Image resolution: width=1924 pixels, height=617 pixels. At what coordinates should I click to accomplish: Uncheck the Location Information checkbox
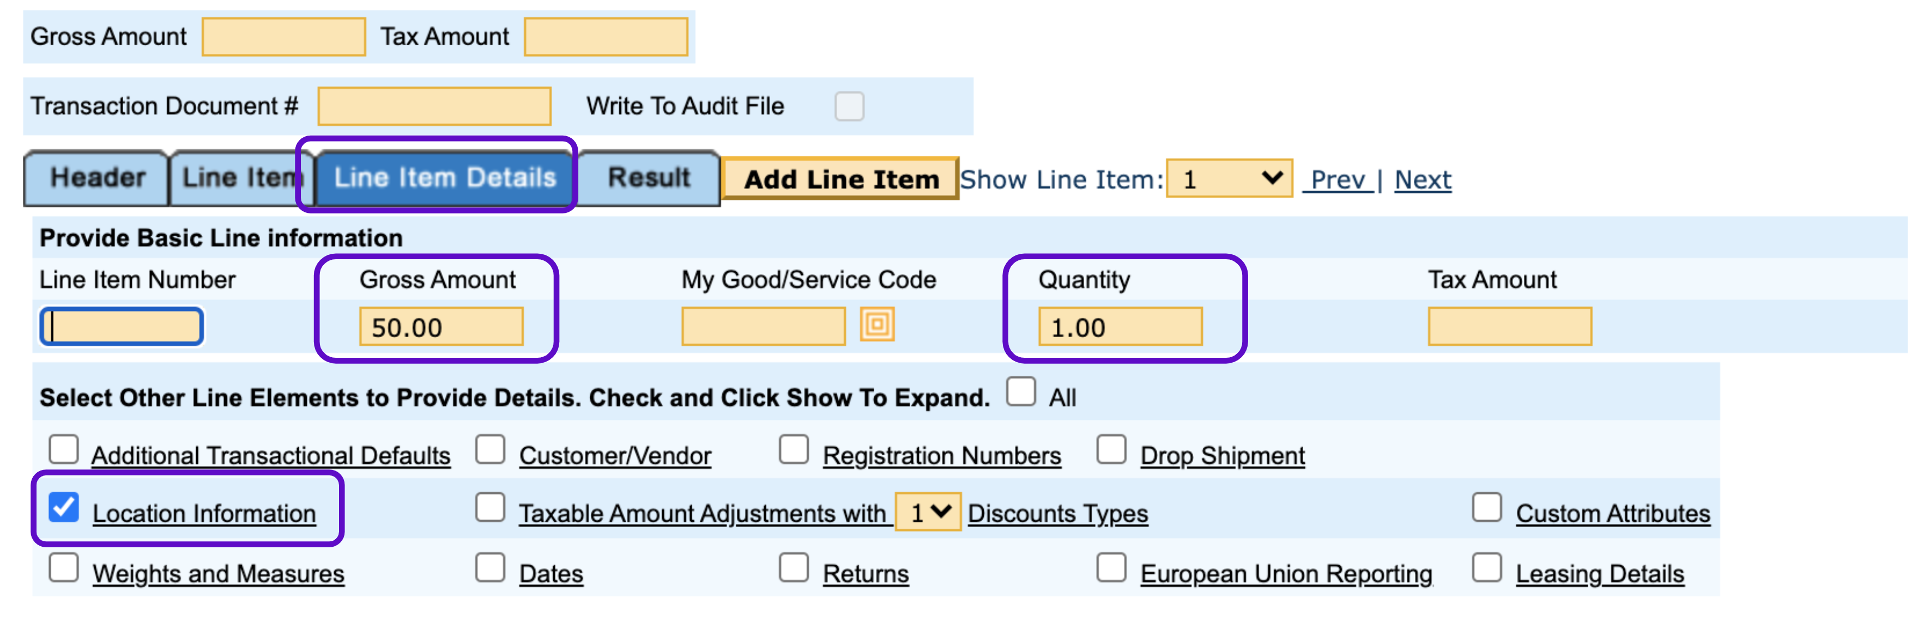click(64, 508)
